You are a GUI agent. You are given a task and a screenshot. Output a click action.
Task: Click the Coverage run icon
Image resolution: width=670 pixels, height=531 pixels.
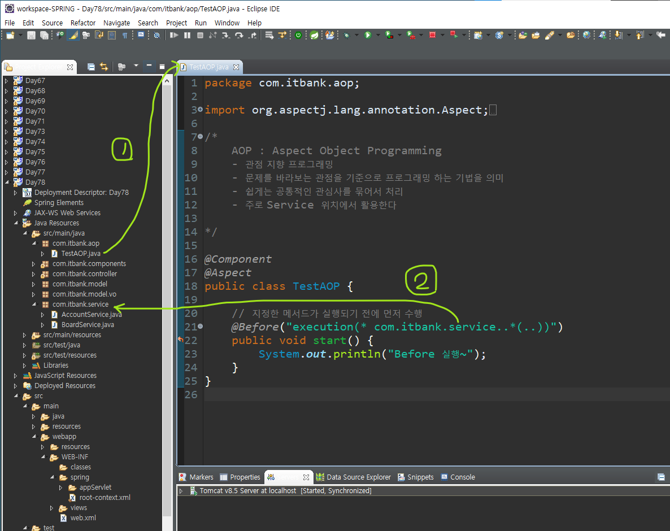tap(389, 36)
